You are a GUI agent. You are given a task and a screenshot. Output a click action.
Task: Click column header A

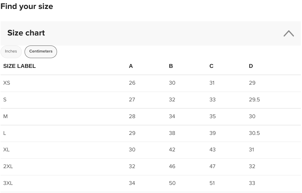coord(131,66)
